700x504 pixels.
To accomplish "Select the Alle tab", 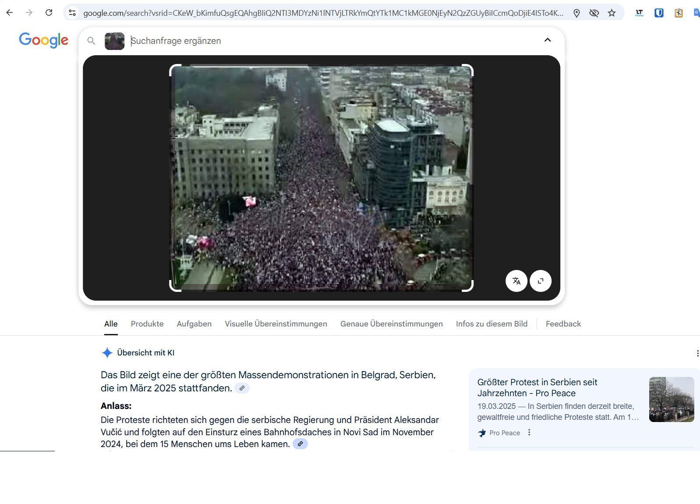I will pos(111,324).
